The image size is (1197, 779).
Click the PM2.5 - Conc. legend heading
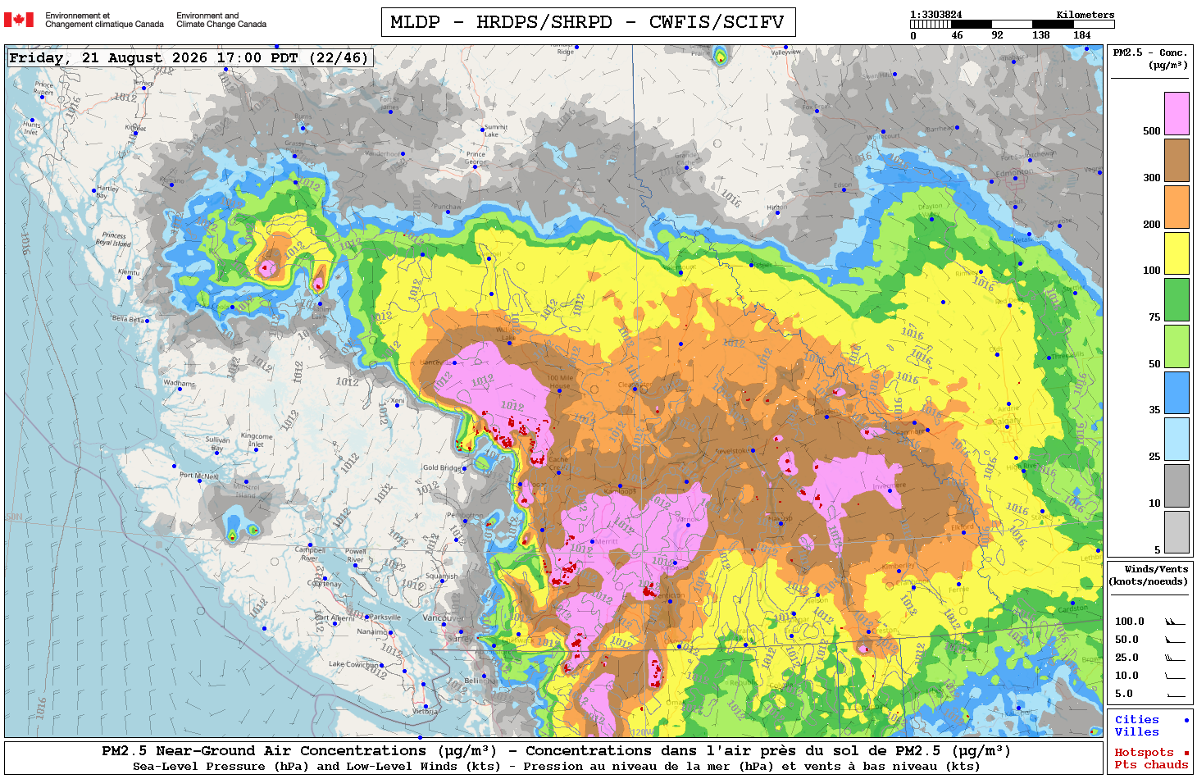[1150, 58]
